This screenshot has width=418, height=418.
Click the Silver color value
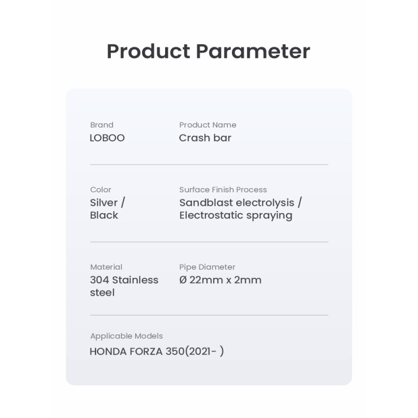[x=103, y=203]
